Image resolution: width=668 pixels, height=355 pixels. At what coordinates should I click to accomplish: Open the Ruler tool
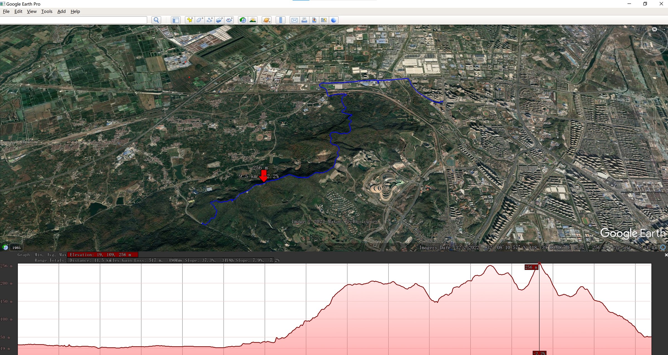coord(281,20)
